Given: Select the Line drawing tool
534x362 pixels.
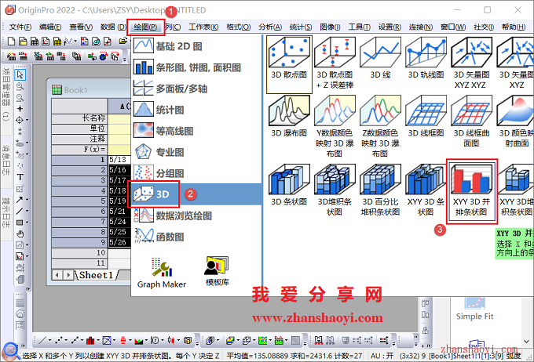Looking at the screenshot, I should coord(20,211).
